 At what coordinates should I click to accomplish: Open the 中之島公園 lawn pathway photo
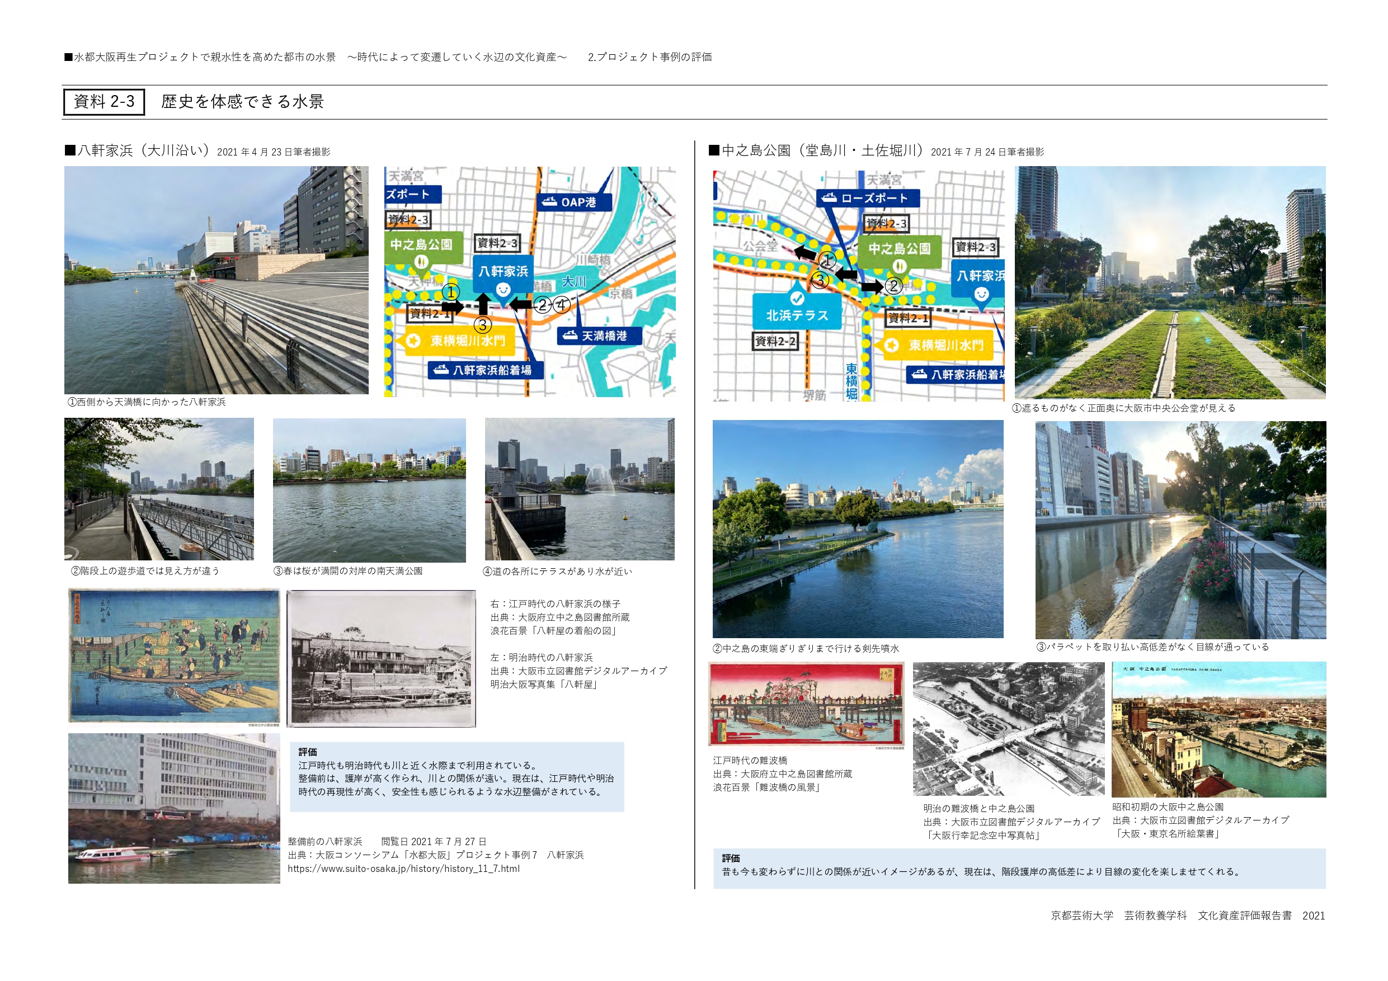[x=1170, y=282]
